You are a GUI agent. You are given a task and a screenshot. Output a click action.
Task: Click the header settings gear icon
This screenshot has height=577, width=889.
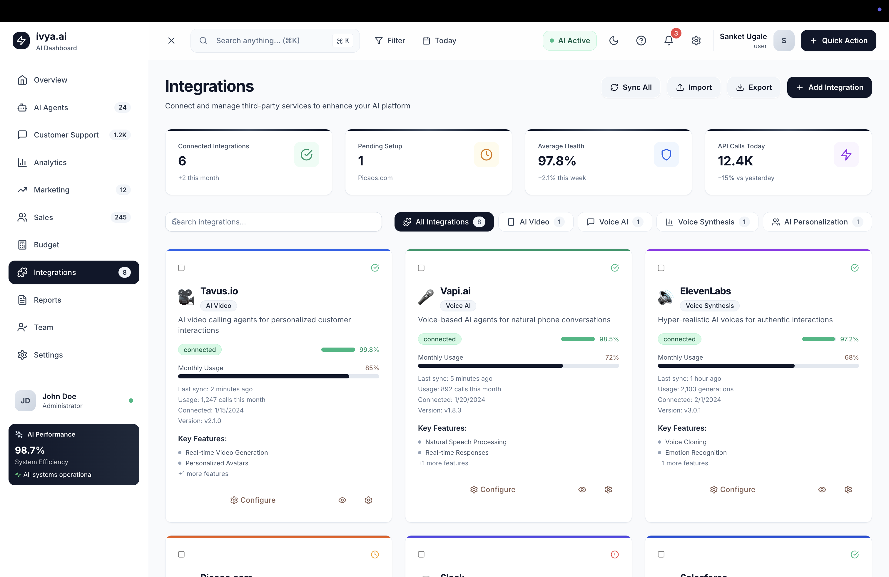click(696, 40)
